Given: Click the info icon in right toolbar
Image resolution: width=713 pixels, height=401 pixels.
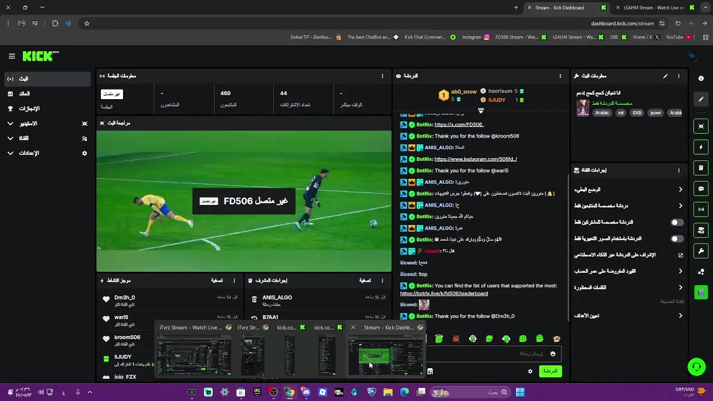Looking at the screenshot, I should click(x=701, y=79).
